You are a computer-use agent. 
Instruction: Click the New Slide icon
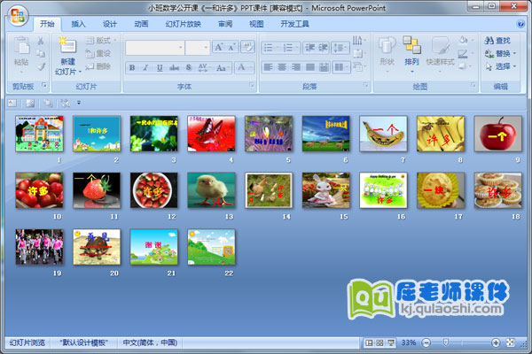point(67,45)
